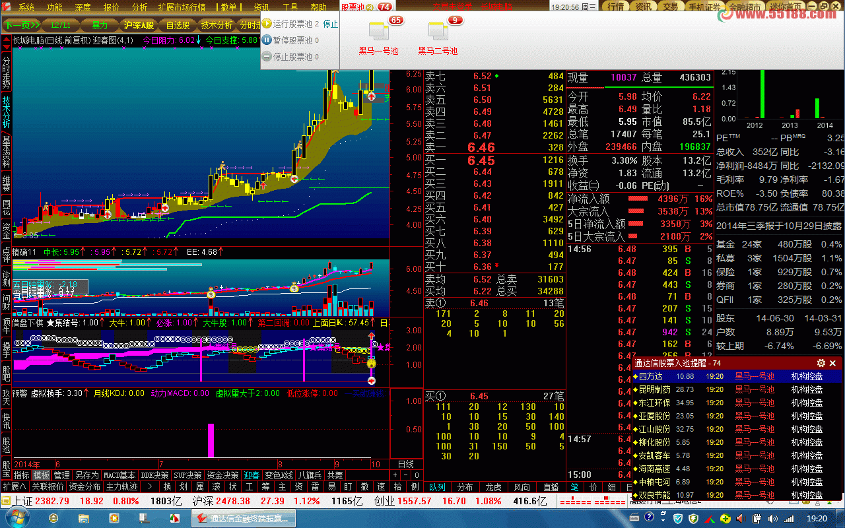This screenshot has height=528, width=845.
Task: Click the 模板 tab below chart
Action: point(42,475)
